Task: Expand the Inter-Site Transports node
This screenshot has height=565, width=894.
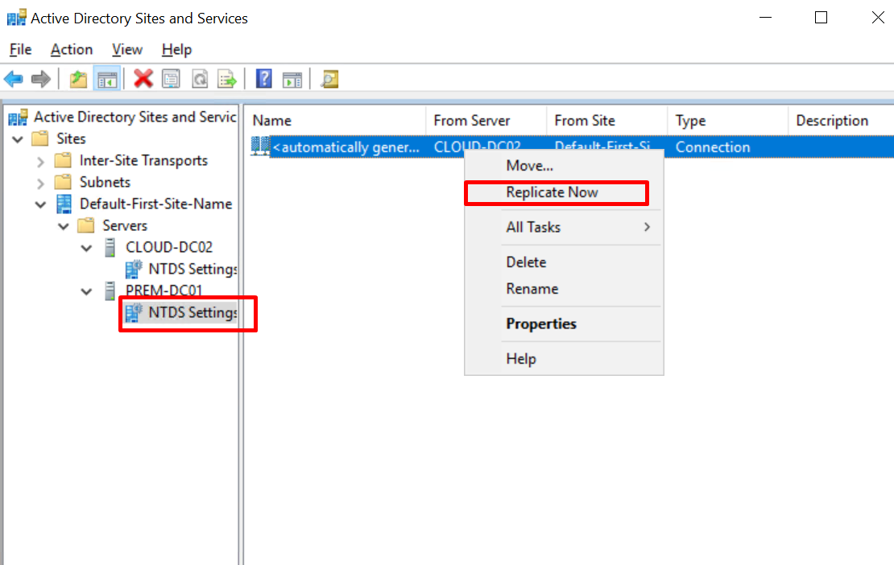Action: [x=40, y=161]
